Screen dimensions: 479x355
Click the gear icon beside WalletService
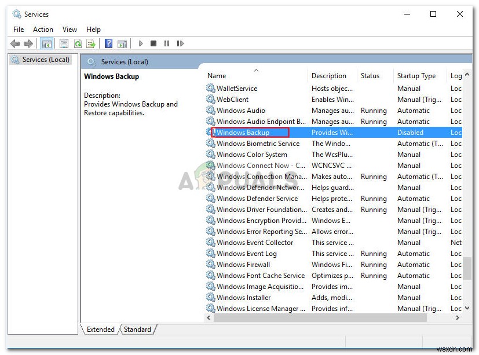tap(210, 88)
